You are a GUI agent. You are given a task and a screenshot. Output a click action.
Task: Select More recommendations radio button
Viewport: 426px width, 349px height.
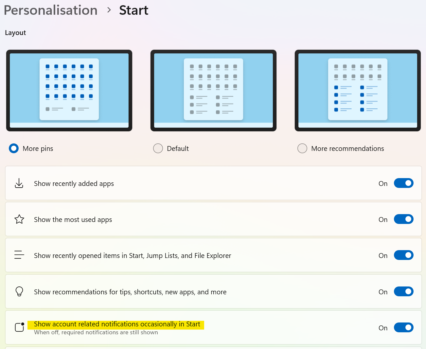point(302,149)
